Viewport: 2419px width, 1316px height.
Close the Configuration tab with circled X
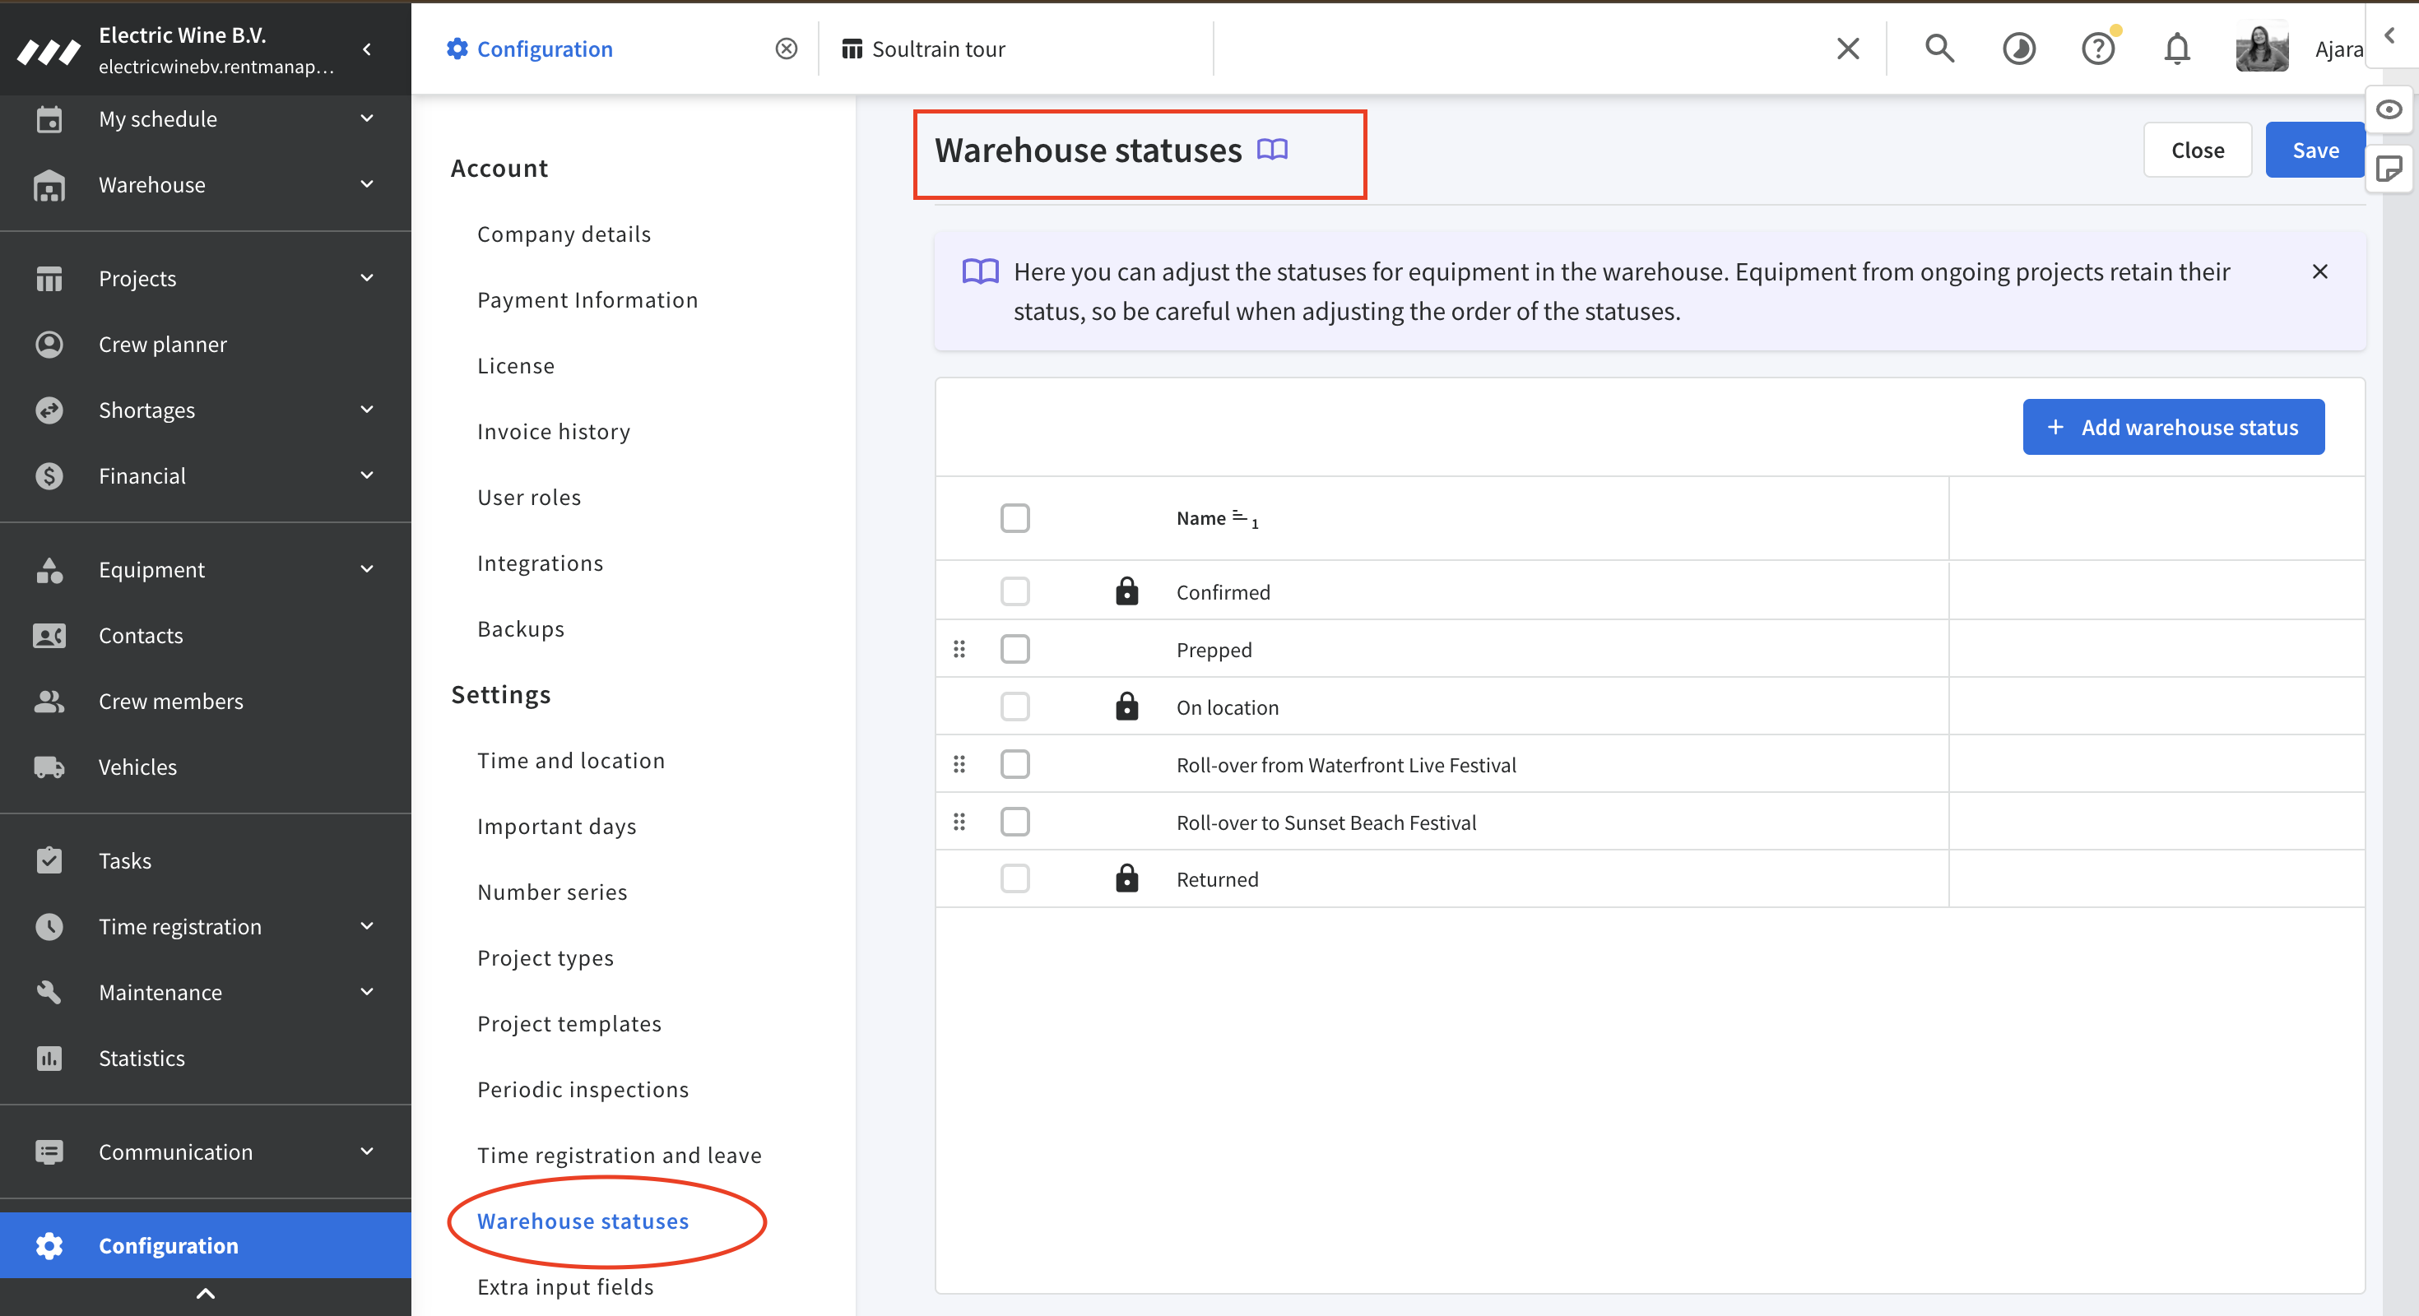click(x=786, y=49)
